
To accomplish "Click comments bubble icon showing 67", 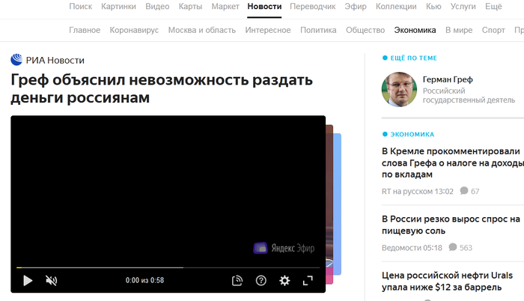I will (464, 191).
